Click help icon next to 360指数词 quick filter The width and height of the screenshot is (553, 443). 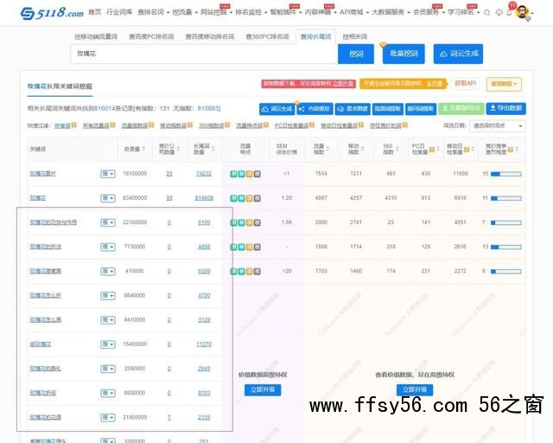click(227, 125)
